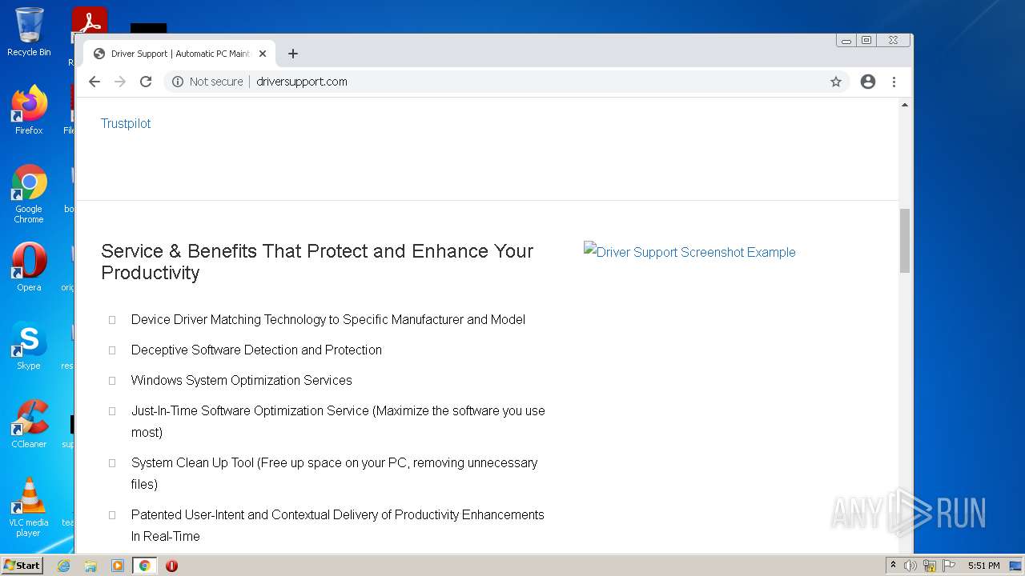The width and height of the screenshot is (1025, 576).
Task: Click the scrollbar up arrow
Action: tap(905, 105)
